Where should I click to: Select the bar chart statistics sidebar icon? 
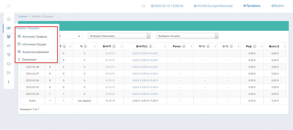click(x=9, y=28)
